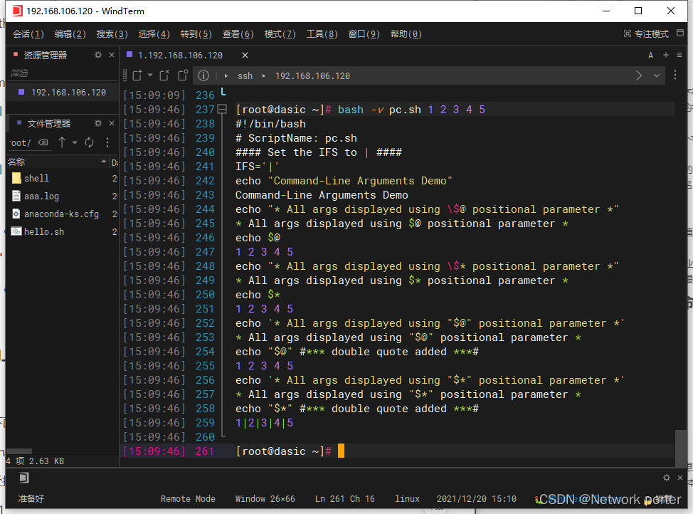693x514 pixels.
Task: Expand the arrow before the IP breadcrumb
Action: click(264, 75)
